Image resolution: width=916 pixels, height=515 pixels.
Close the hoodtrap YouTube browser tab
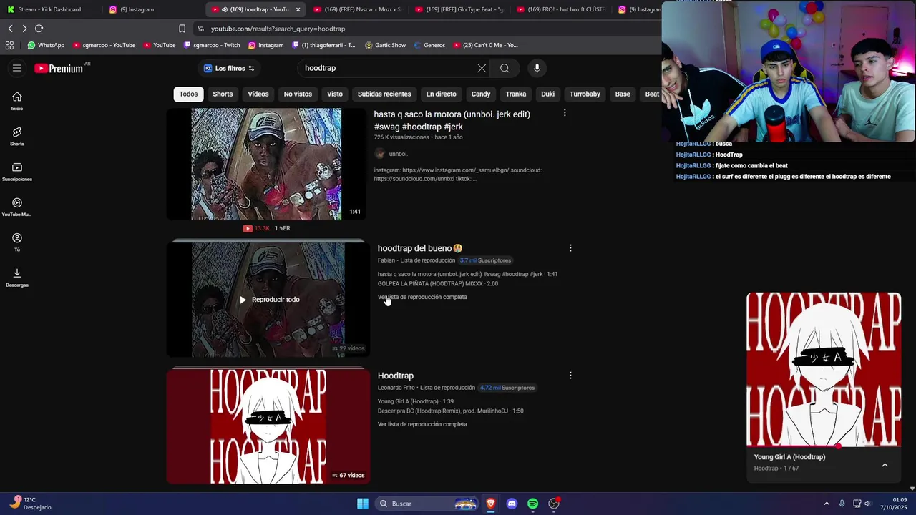pos(298,9)
